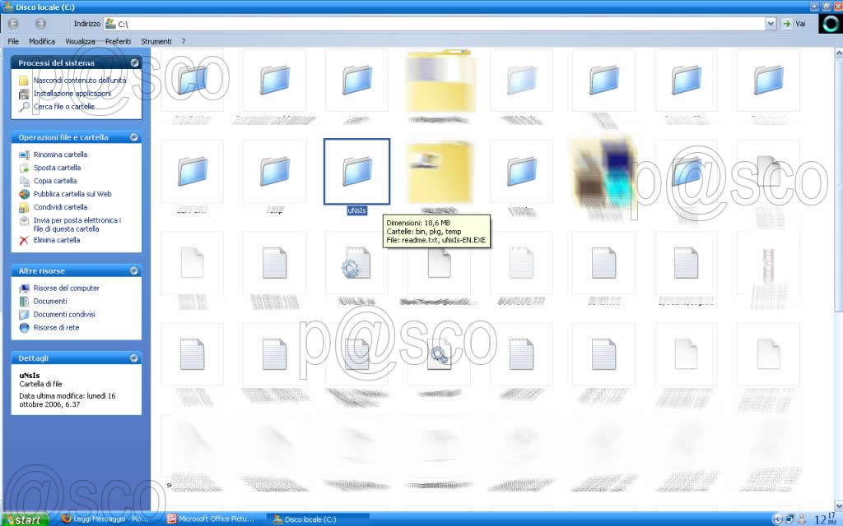
Task: Collapse the Dettagli panel
Action: point(134,358)
